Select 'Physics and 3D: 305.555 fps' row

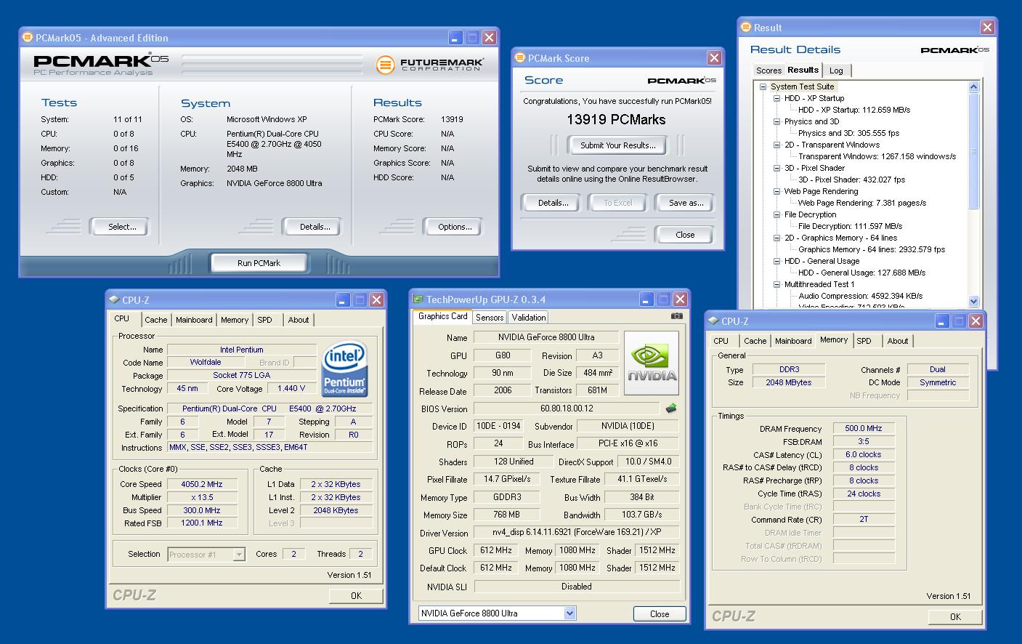pyautogui.click(x=849, y=133)
